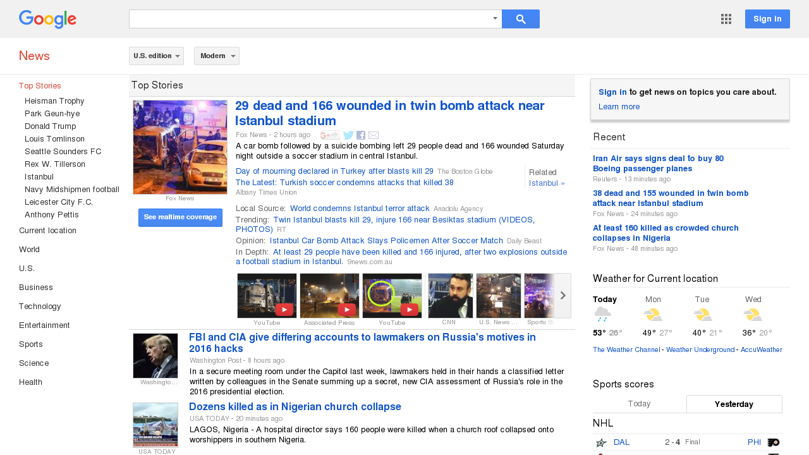
Task: Click the blue search magnifier button
Action: click(x=521, y=19)
